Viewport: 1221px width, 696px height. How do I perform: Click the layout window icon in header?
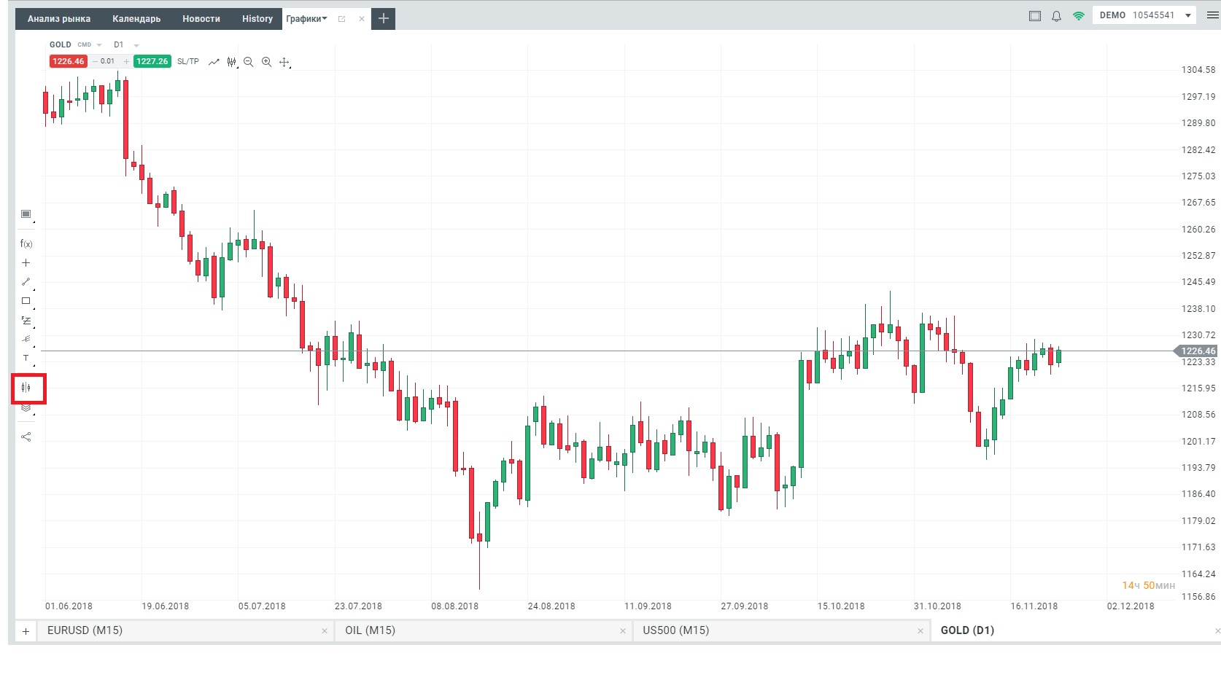(x=1035, y=16)
